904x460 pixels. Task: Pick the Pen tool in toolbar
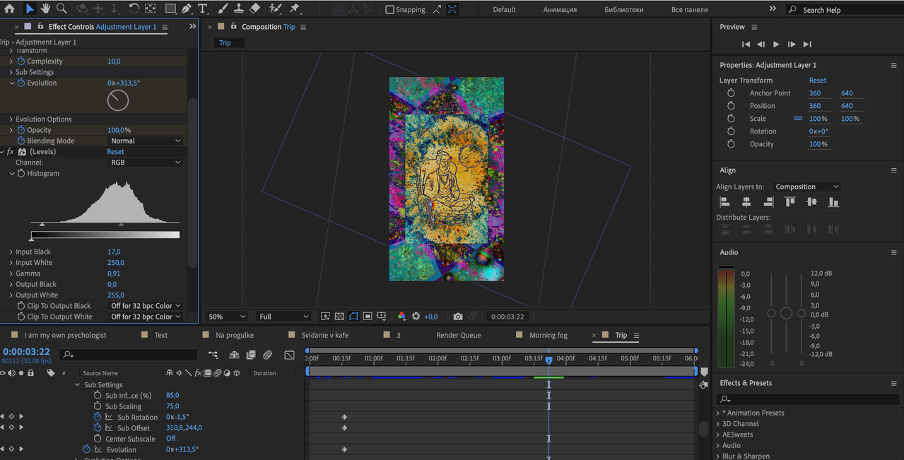(x=187, y=9)
